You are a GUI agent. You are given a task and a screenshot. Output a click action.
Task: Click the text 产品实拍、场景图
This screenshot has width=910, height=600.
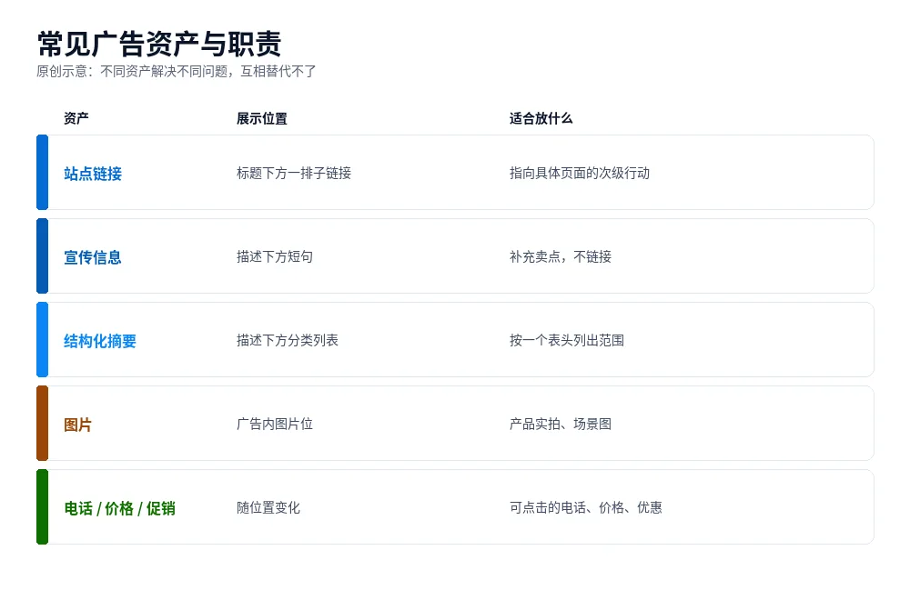coord(560,424)
